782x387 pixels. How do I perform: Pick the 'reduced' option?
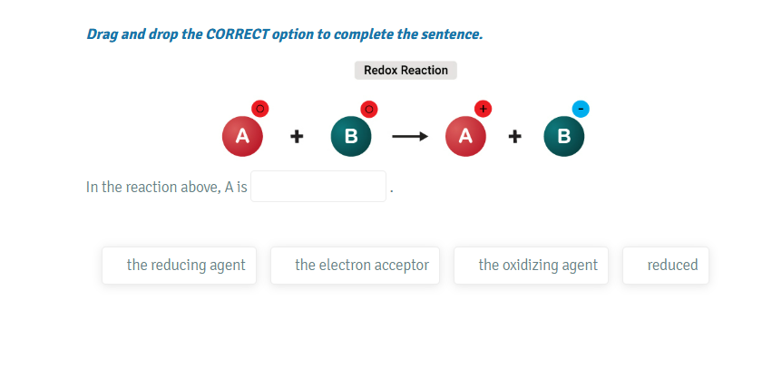(666, 266)
